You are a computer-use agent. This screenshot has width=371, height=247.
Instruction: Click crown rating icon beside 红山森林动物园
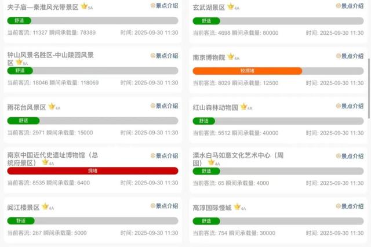coord(243,107)
